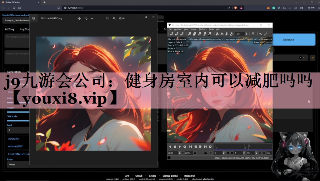Open the Github footer link
This screenshot has width=320, height=181.
click(x=139, y=176)
